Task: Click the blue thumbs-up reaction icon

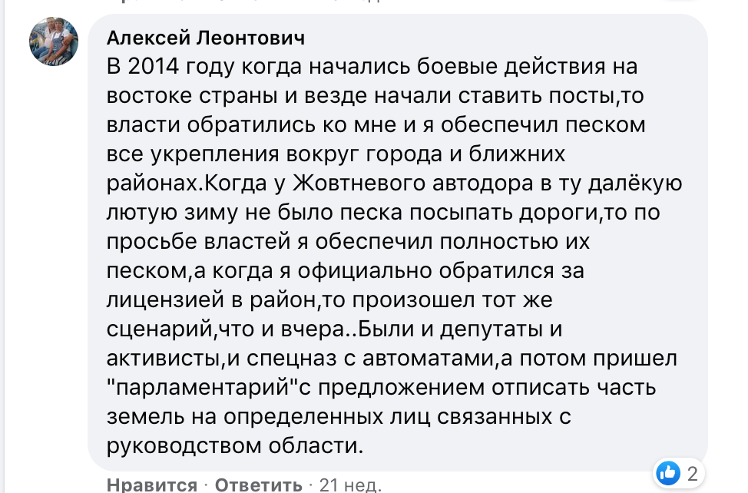Action: tap(669, 472)
